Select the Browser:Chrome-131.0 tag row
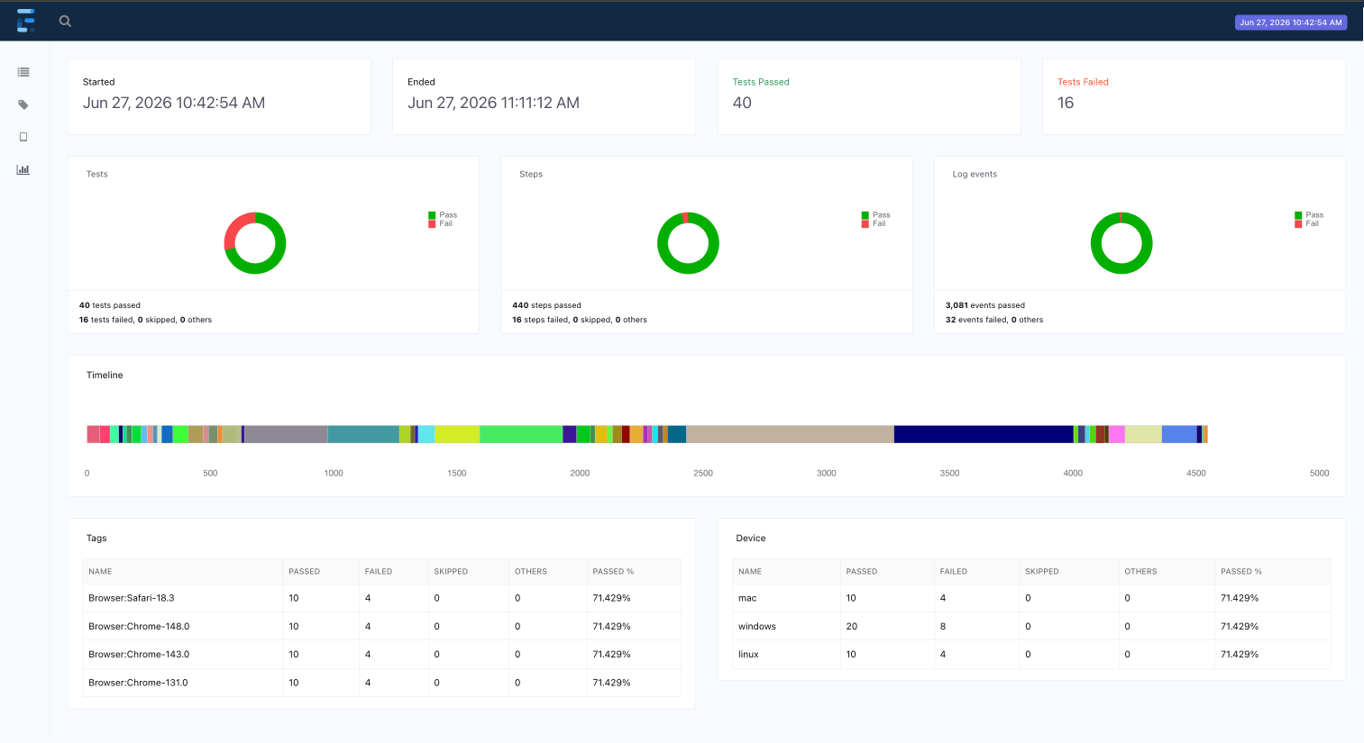The height and width of the screenshot is (743, 1364). coord(381,683)
